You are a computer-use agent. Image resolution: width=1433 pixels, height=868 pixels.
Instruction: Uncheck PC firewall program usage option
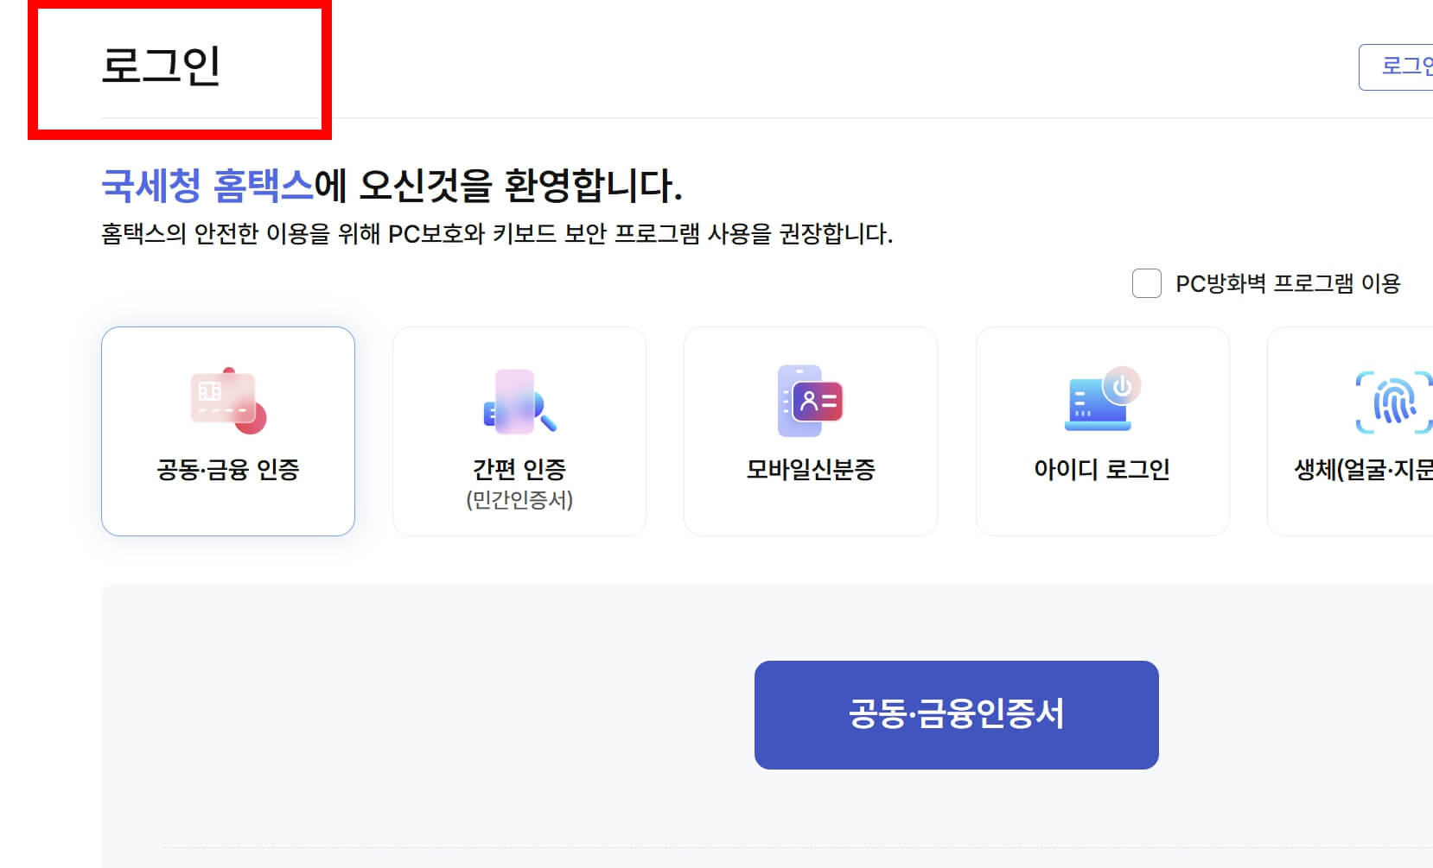pyautogui.click(x=1147, y=283)
